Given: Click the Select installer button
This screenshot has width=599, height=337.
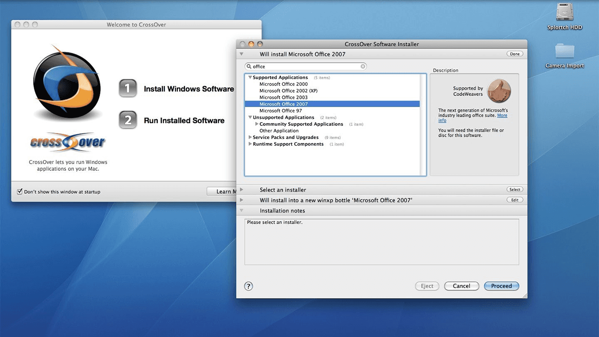Looking at the screenshot, I should click(515, 190).
